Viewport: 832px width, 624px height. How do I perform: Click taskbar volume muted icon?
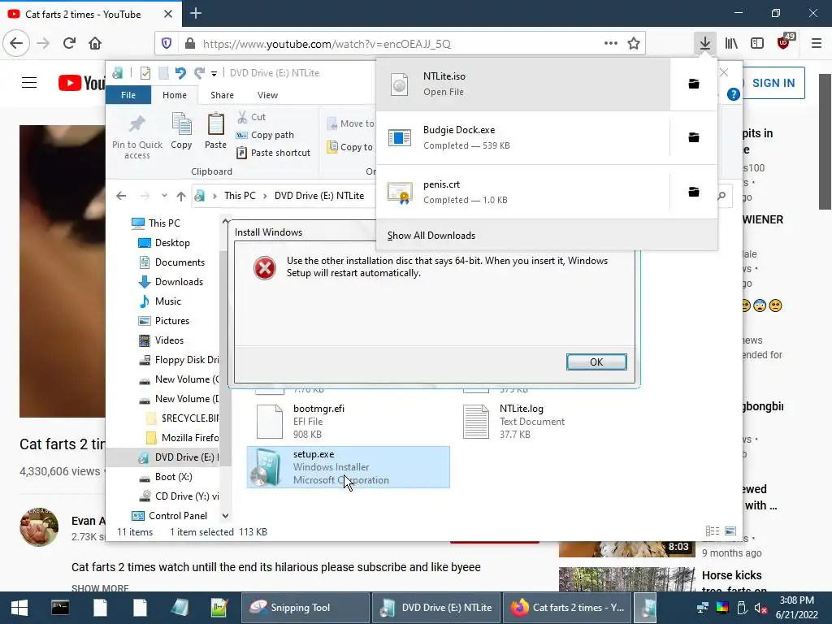(760, 608)
